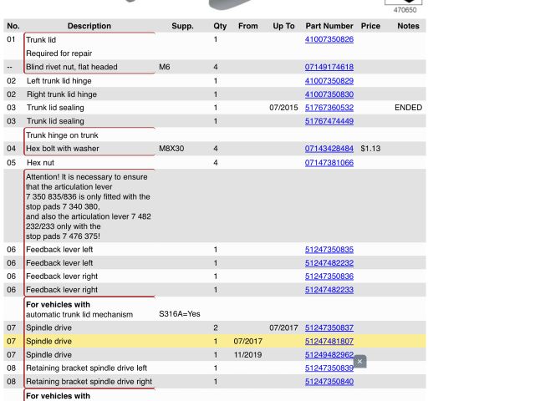Click blind rivet nut part 07149174618
The width and height of the screenshot is (535, 401).
tap(329, 67)
